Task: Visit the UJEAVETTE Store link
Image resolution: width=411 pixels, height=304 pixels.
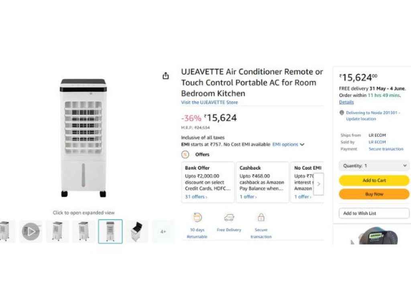Action: point(210,103)
